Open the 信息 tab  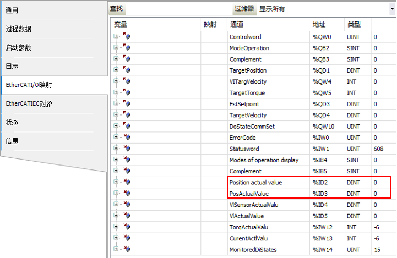(55, 141)
